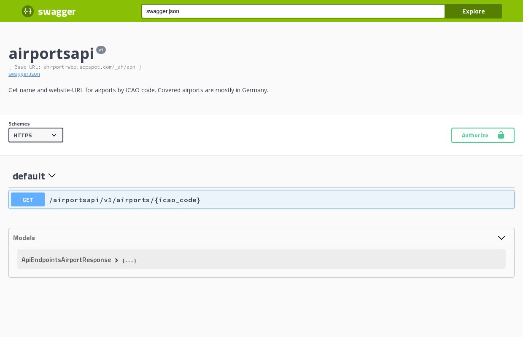The width and height of the screenshot is (523, 337).
Task: Click the Schemes label
Action: coord(19,124)
